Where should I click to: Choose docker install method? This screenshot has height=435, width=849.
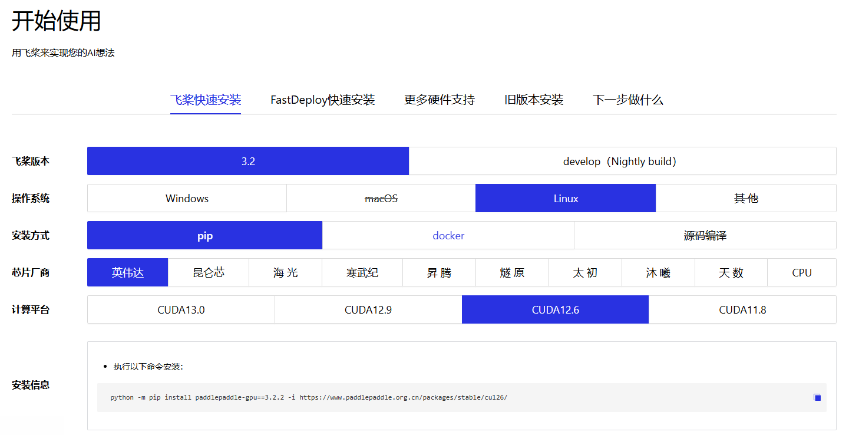(x=448, y=235)
